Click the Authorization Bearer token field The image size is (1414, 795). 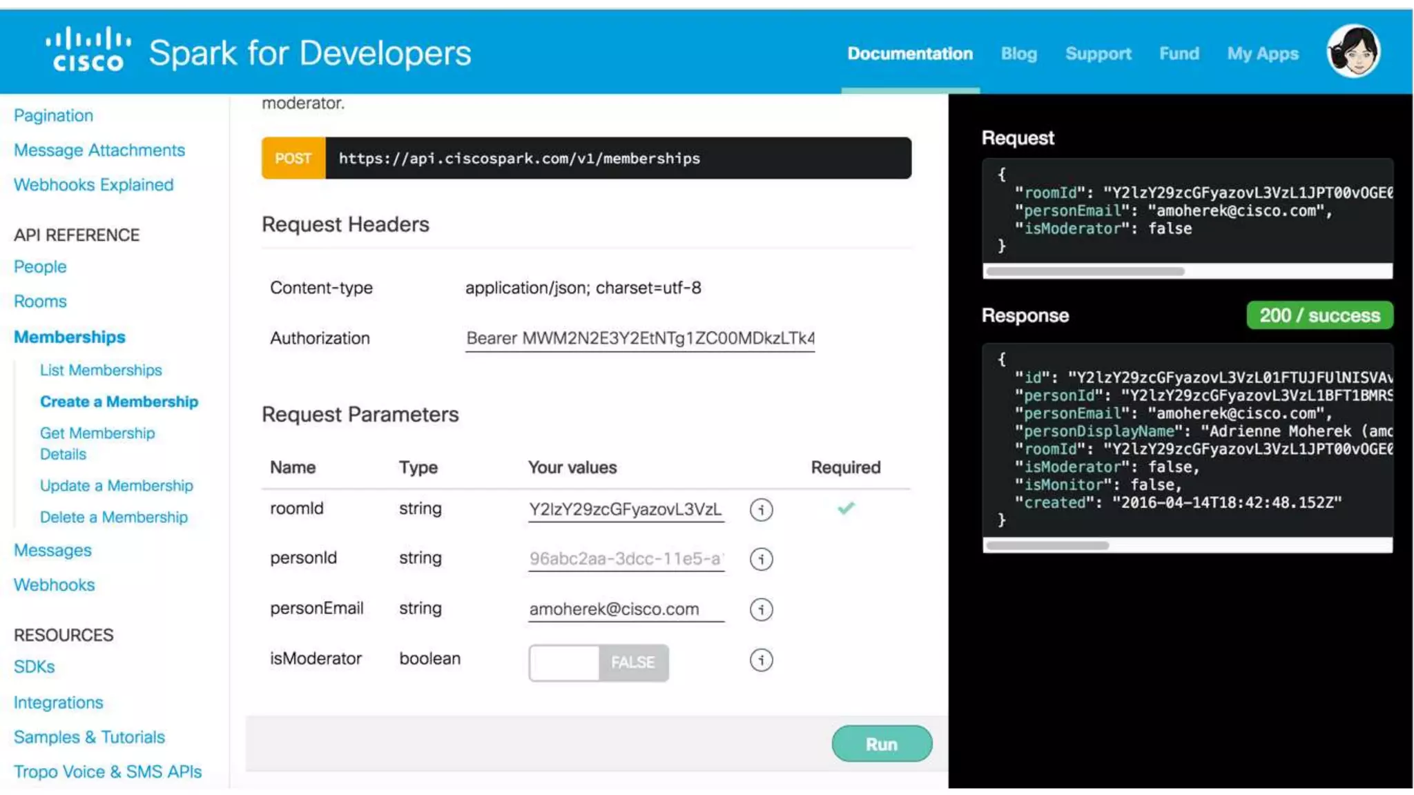pyautogui.click(x=639, y=338)
